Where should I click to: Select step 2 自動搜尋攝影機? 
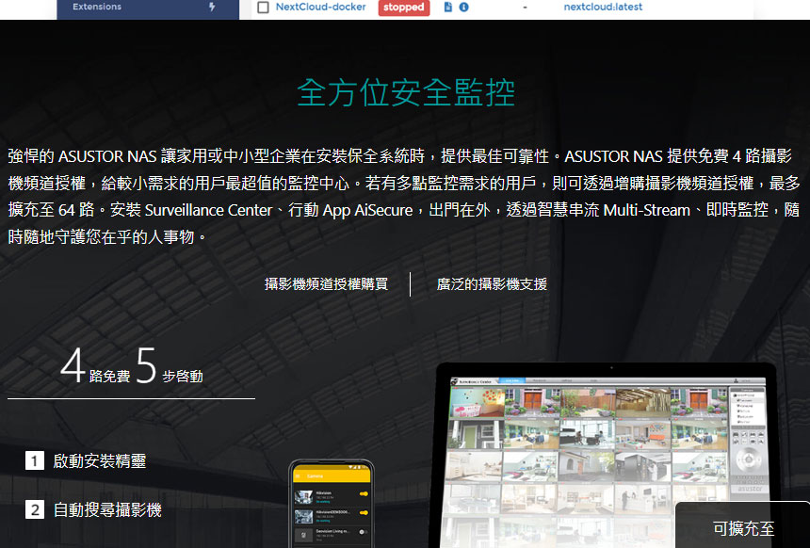[93, 509]
